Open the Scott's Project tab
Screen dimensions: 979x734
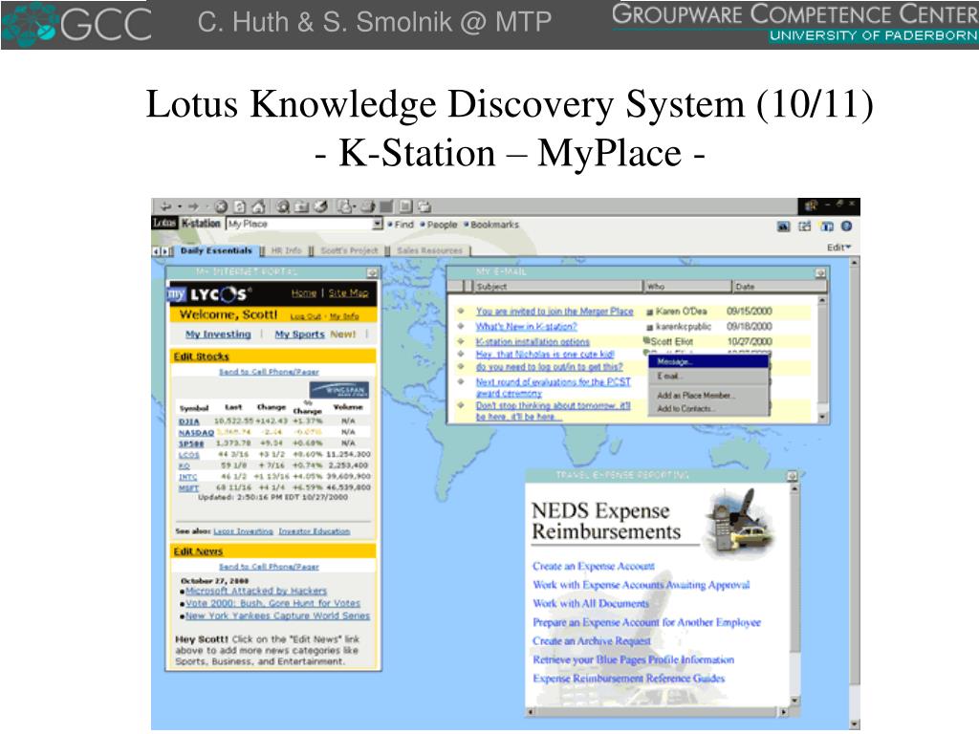pyautogui.click(x=349, y=251)
